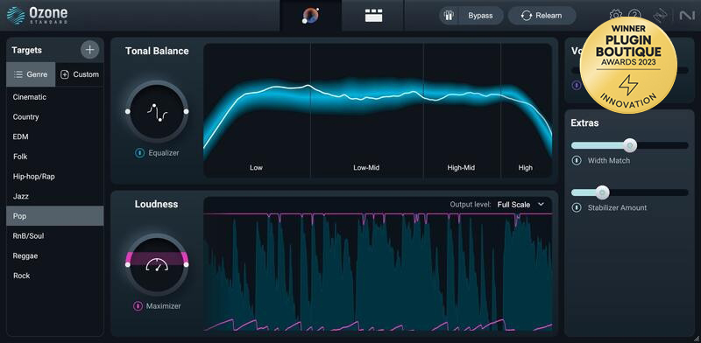Image resolution: width=701 pixels, height=343 pixels.
Task: Select the Hip-hop/Rap genre target
Action: pos(55,177)
